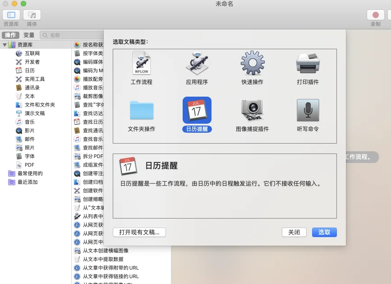The width and height of the screenshot is (391, 284).
Task: Pick the 快速操作 gear icon
Action: pos(253,63)
